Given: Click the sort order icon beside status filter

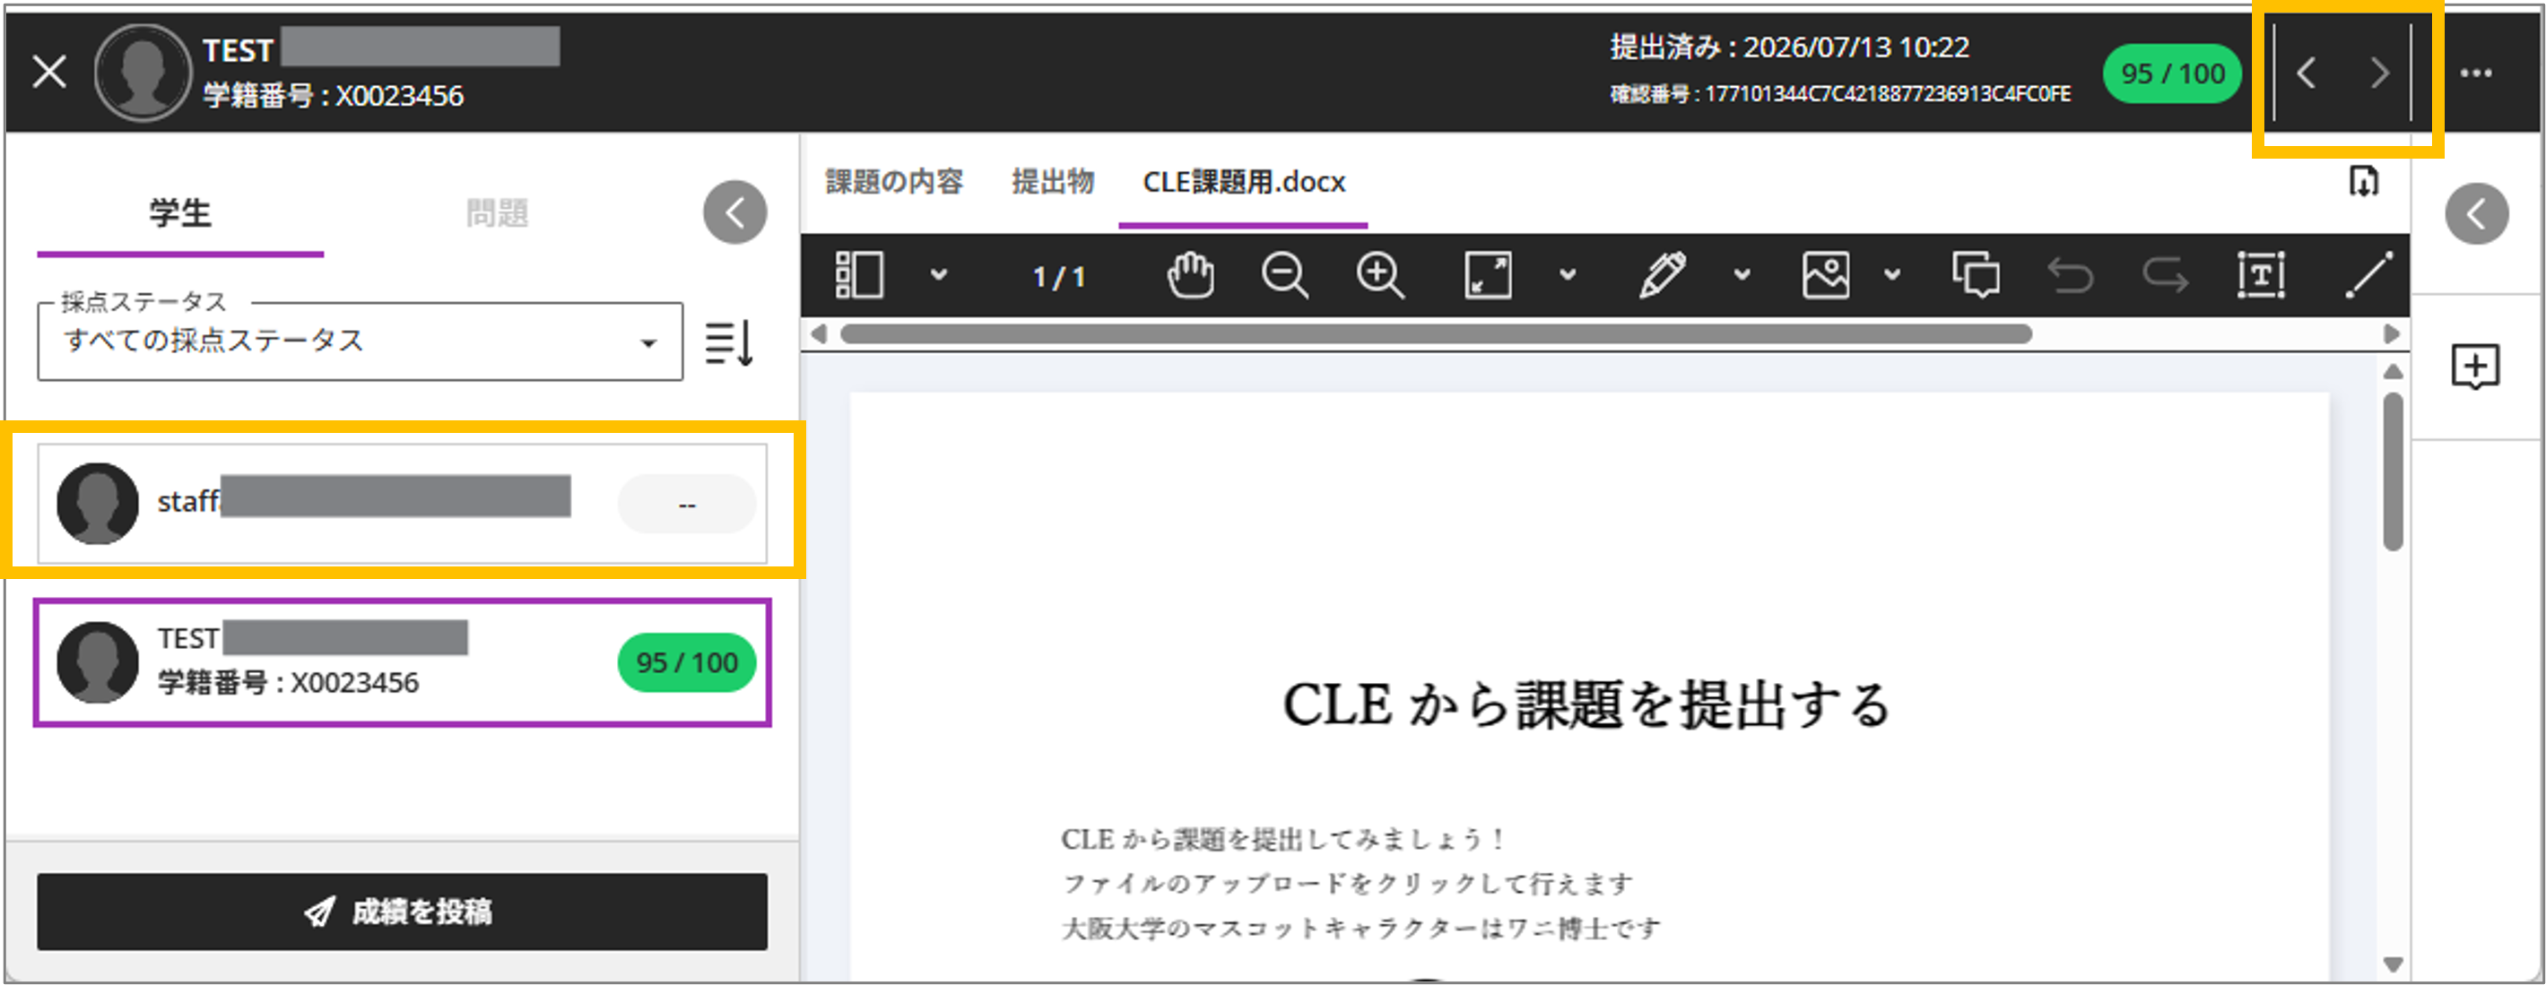Looking at the screenshot, I should 729,343.
